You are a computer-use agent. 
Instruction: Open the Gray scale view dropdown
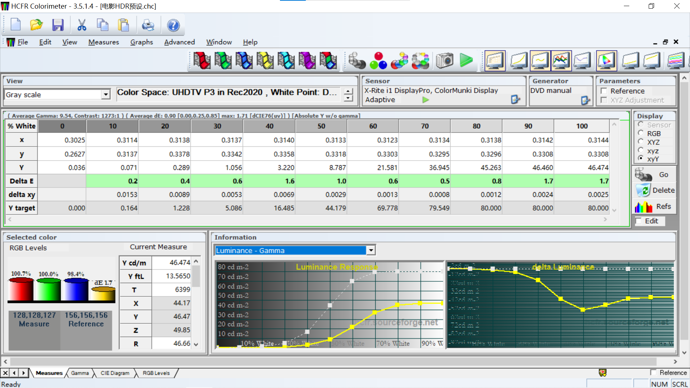click(x=105, y=94)
